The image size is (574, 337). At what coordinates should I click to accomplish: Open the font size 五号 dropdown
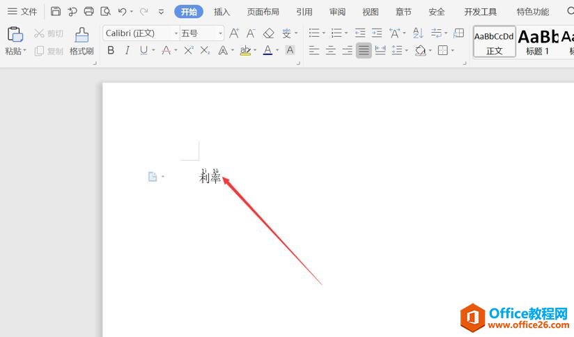[220, 33]
